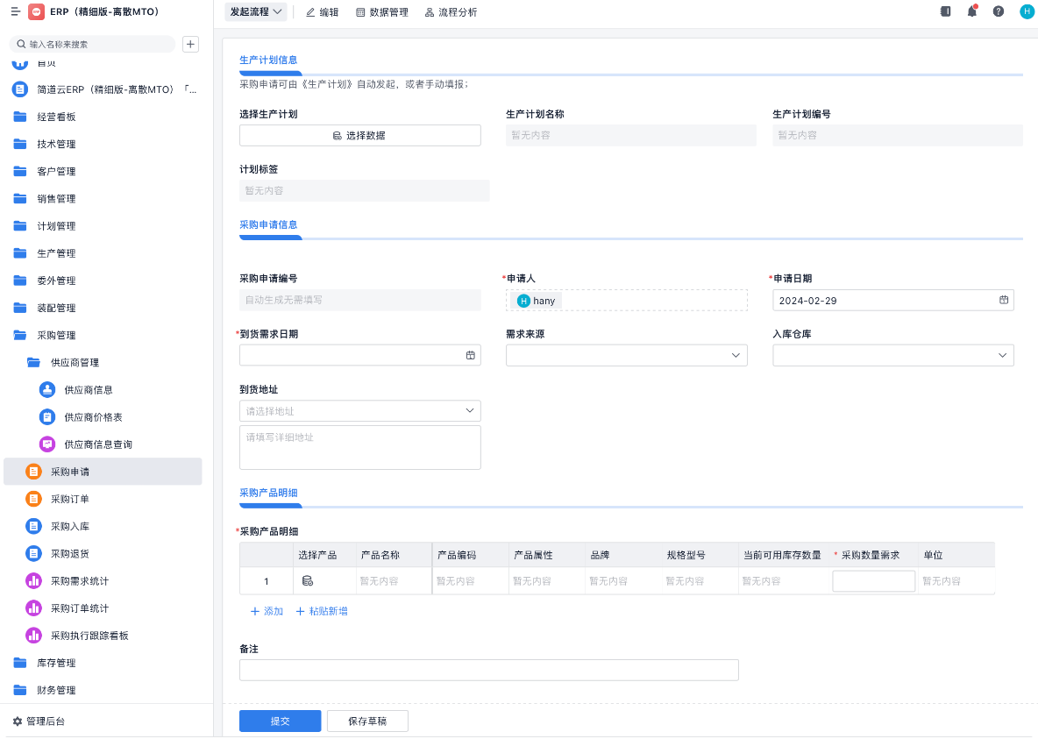Expand the 到货地址 address selector
Image resolution: width=1038 pixels, height=739 pixels.
tap(360, 410)
